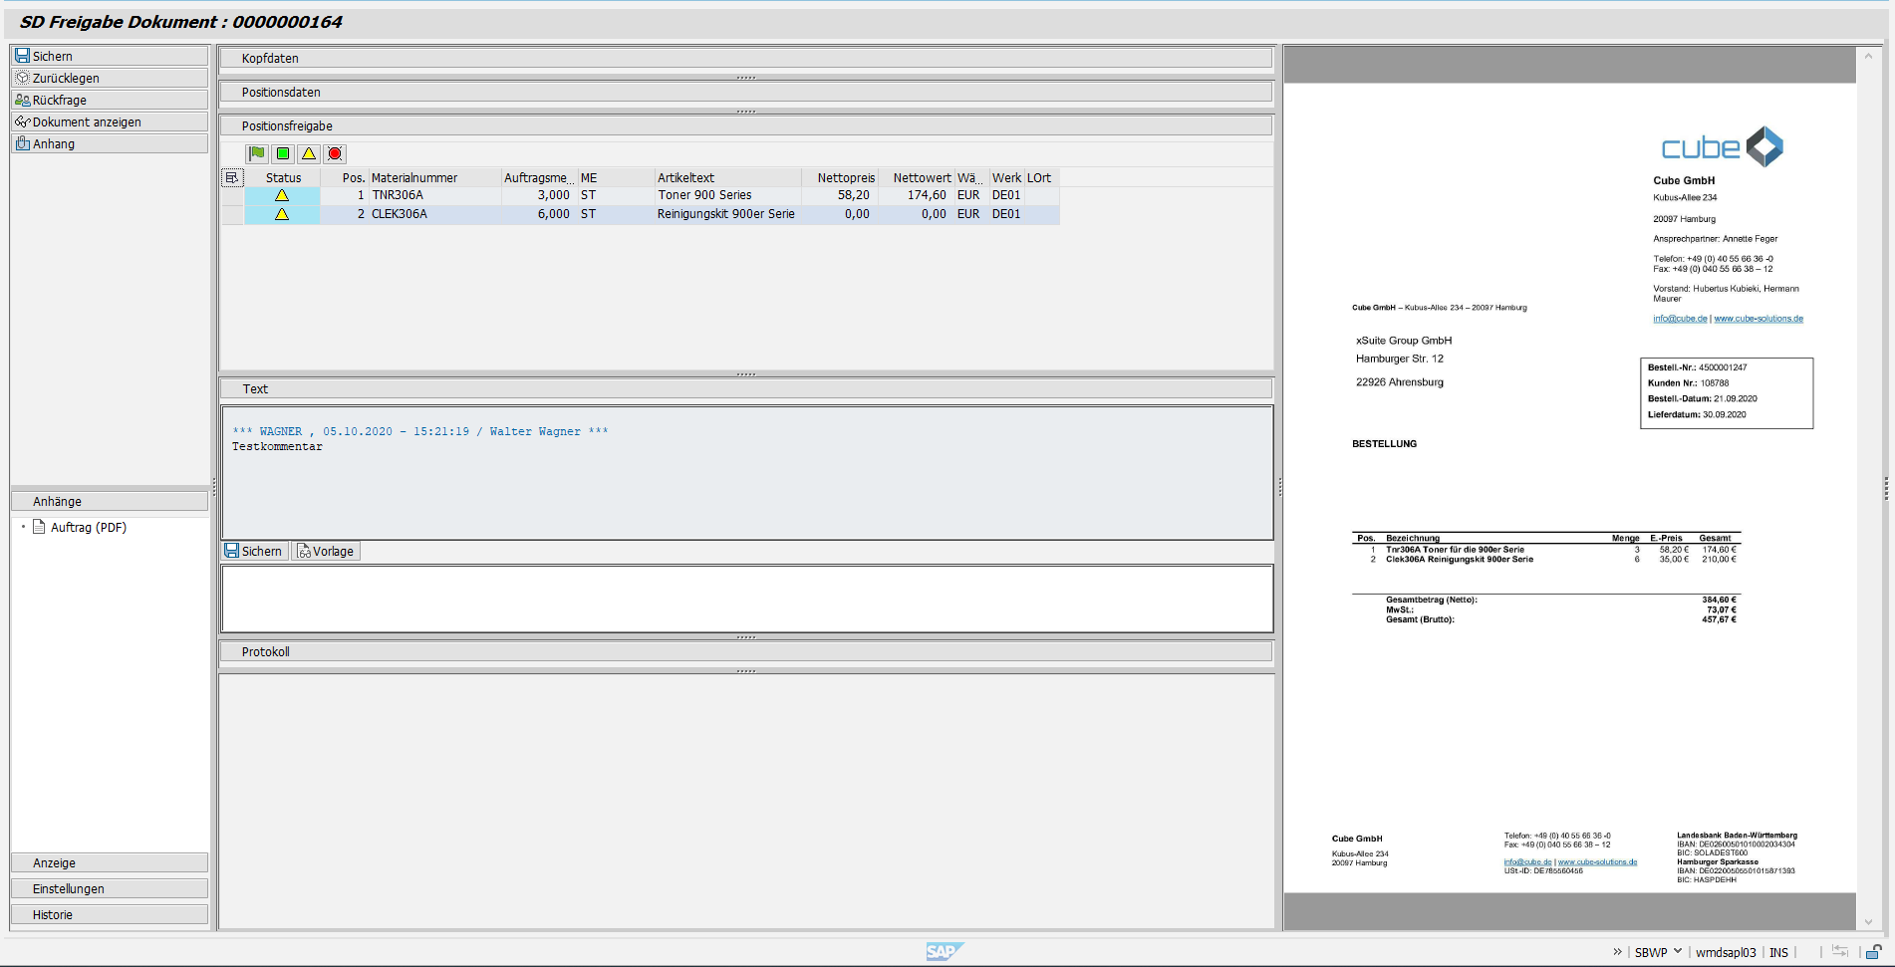Set flag status using the flag icon
The width and height of the screenshot is (1895, 967).
(x=256, y=153)
